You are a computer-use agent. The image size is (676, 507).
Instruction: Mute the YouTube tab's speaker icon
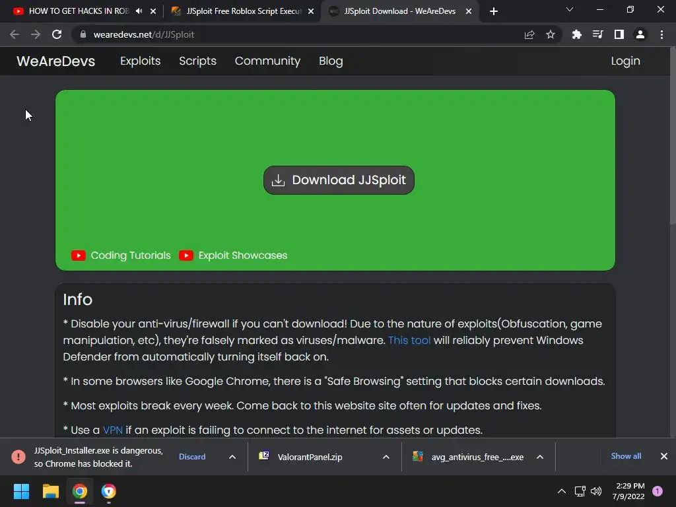coord(139,11)
